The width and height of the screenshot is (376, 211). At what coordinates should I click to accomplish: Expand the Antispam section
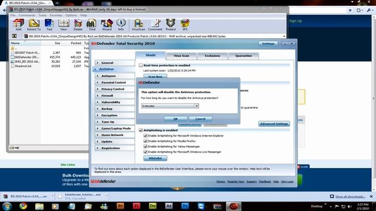115,76
